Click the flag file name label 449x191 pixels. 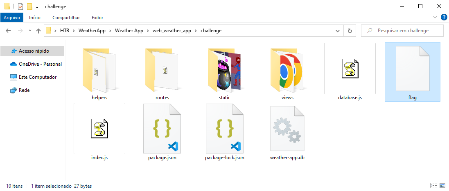(412, 98)
